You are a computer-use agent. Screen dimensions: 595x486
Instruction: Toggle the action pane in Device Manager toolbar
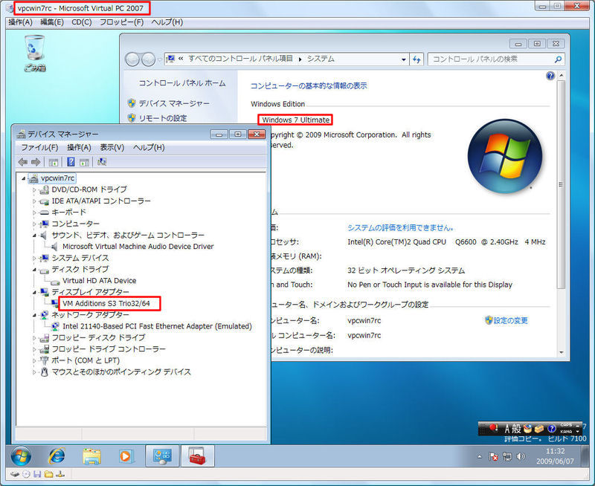click(84, 162)
